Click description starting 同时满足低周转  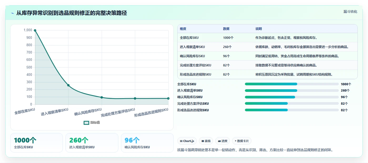(298, 56)
